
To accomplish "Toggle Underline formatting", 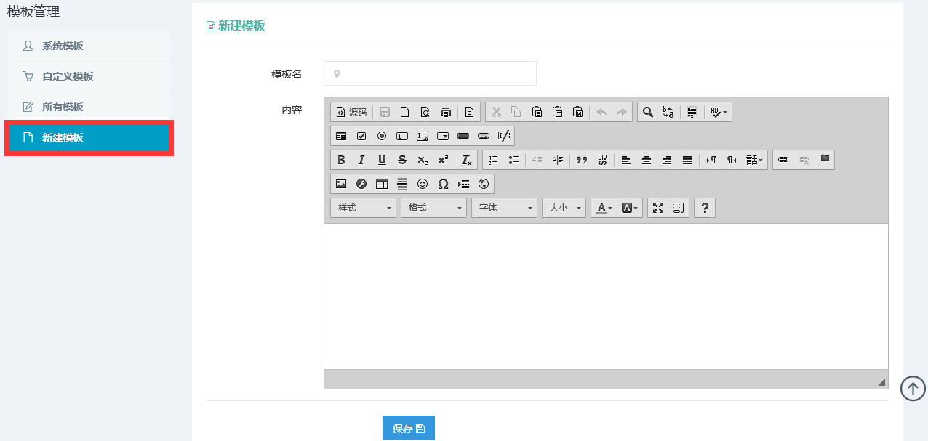I will pos(382,160).
